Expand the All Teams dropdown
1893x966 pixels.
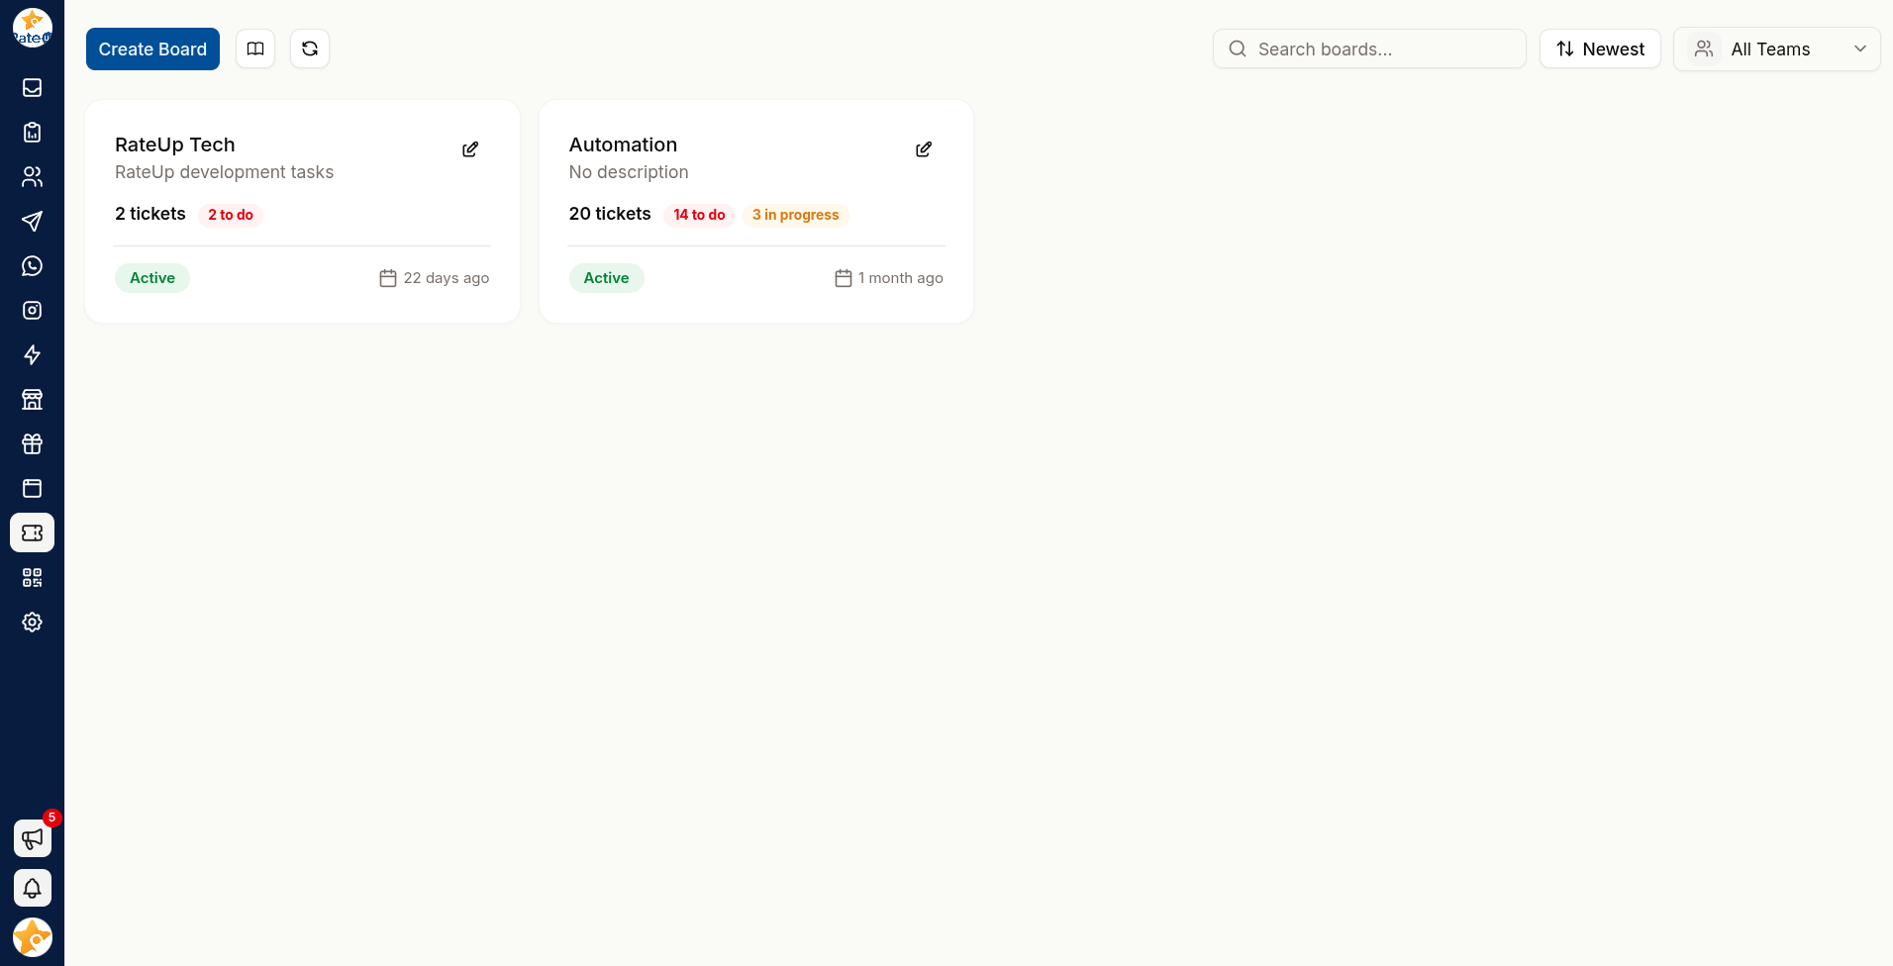click(x=1776, y=48)
